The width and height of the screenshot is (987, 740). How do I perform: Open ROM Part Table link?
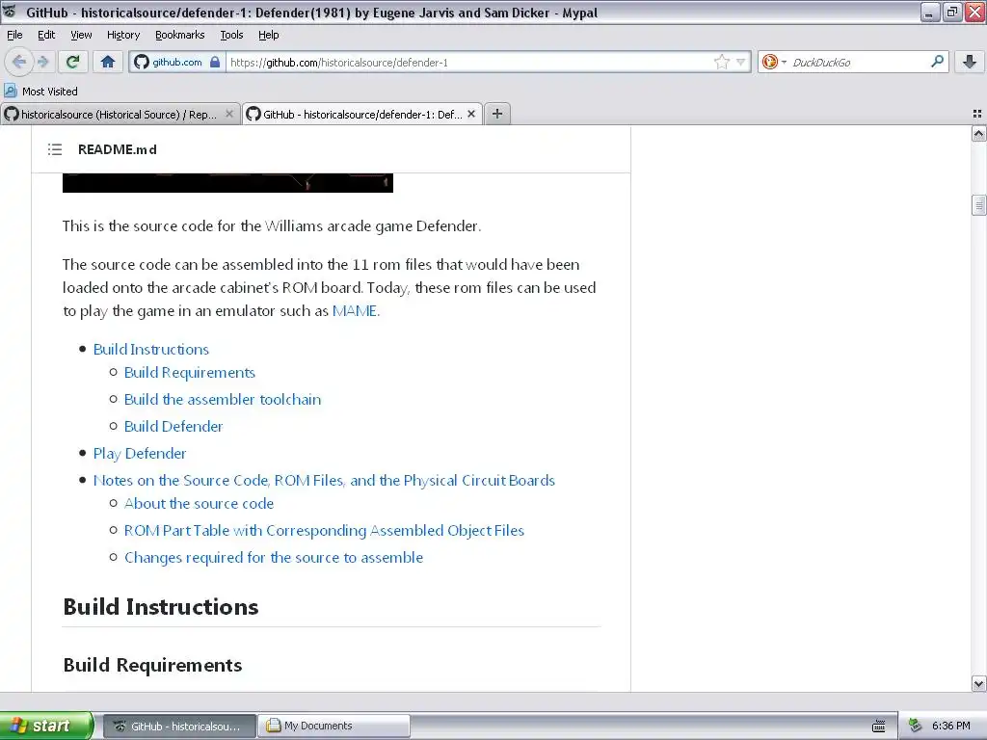click(324, 531)
